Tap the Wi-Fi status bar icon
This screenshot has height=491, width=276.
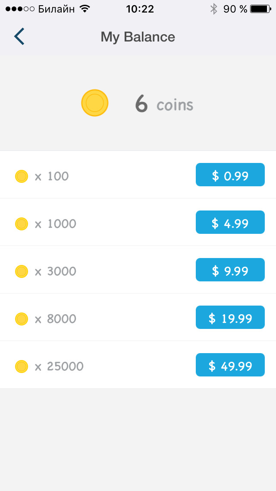point(85,9)
